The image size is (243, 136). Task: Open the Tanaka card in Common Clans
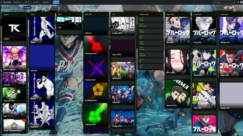[150, 43]
